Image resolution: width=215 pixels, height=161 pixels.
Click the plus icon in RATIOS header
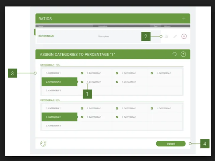point(184,18)
